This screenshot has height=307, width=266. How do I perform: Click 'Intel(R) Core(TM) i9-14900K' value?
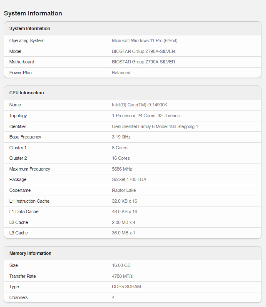point(139,105)
